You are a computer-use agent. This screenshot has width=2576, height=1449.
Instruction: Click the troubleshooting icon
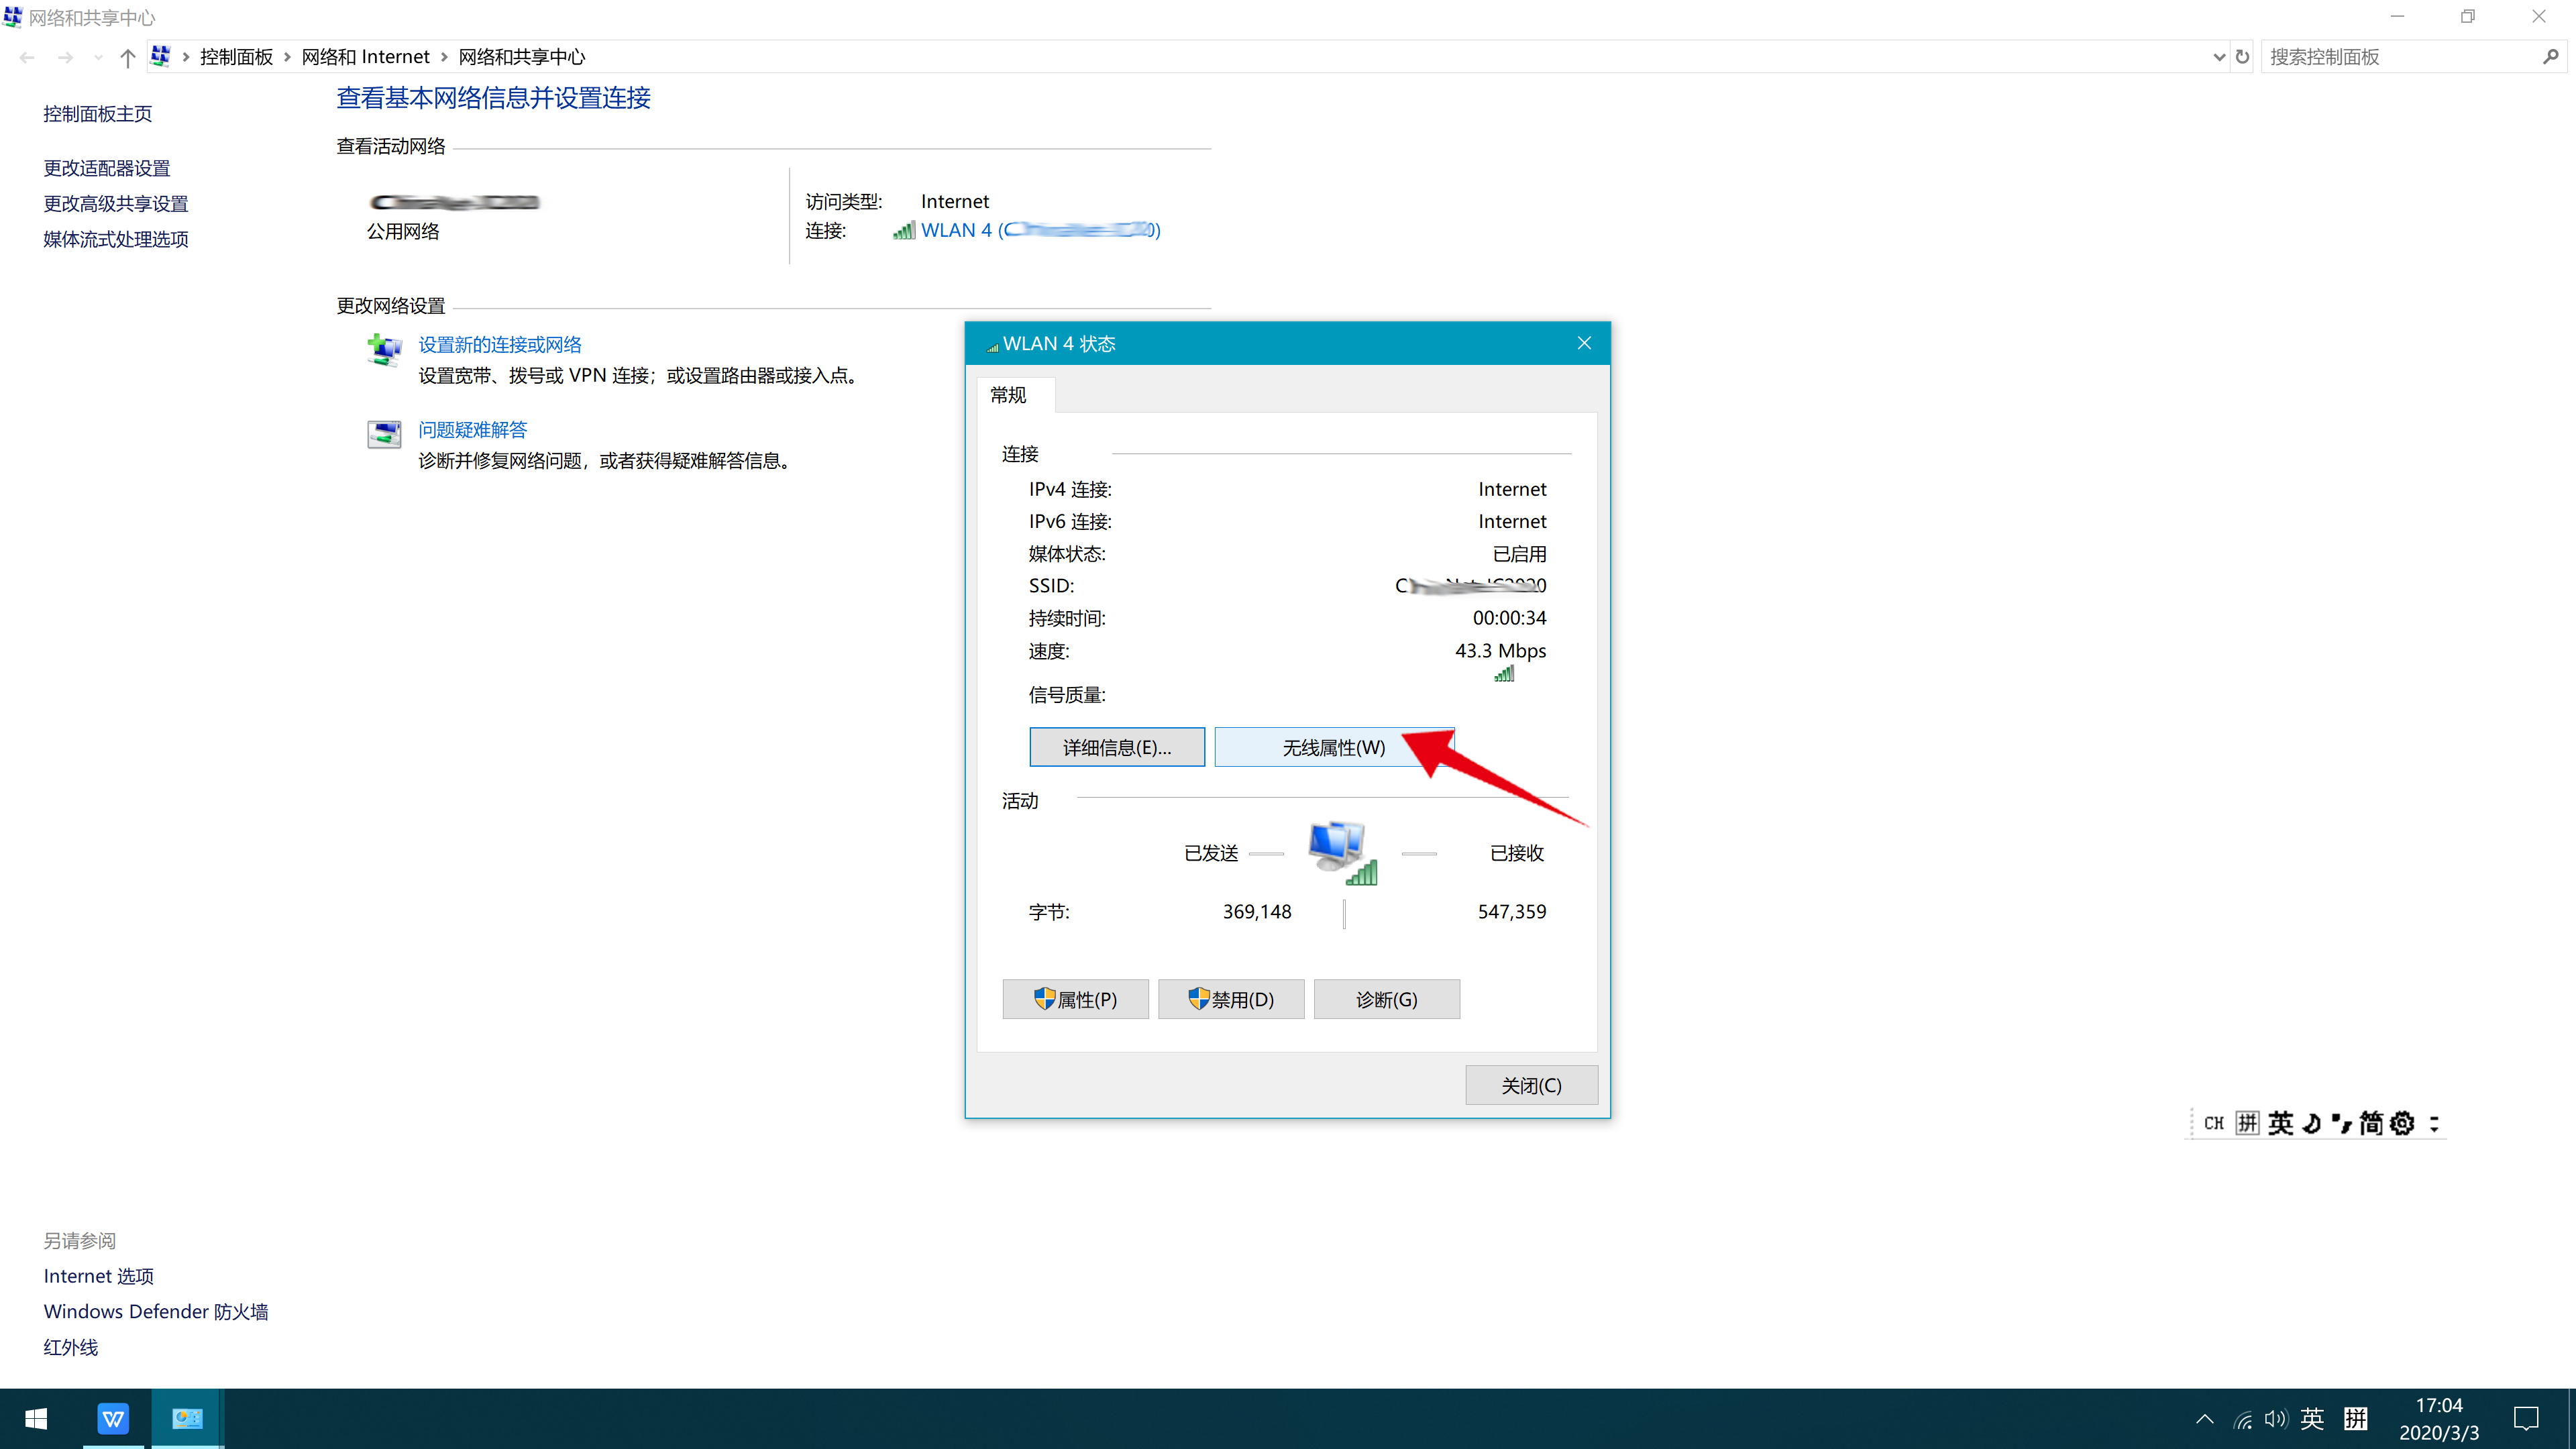(x=384, y=434)
